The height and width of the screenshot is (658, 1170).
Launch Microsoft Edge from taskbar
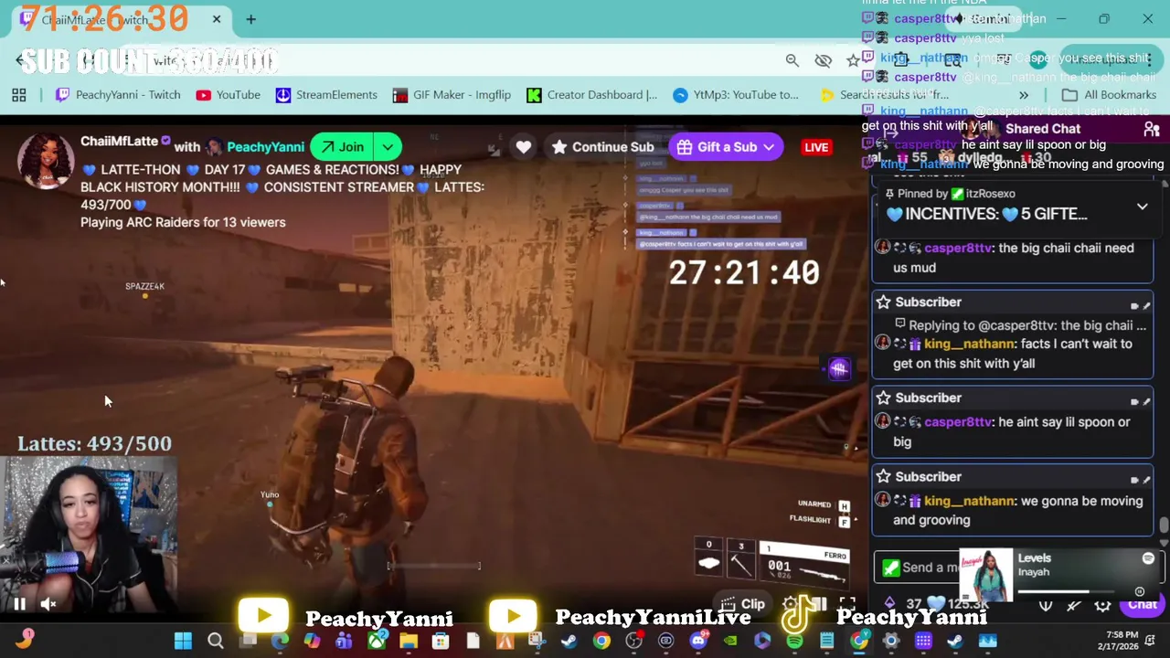[280, 641]
